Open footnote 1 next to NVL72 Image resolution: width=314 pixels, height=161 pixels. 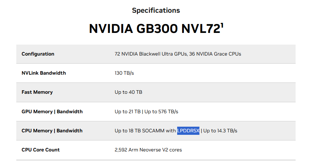pyautogui.click(x=222, y=25)
